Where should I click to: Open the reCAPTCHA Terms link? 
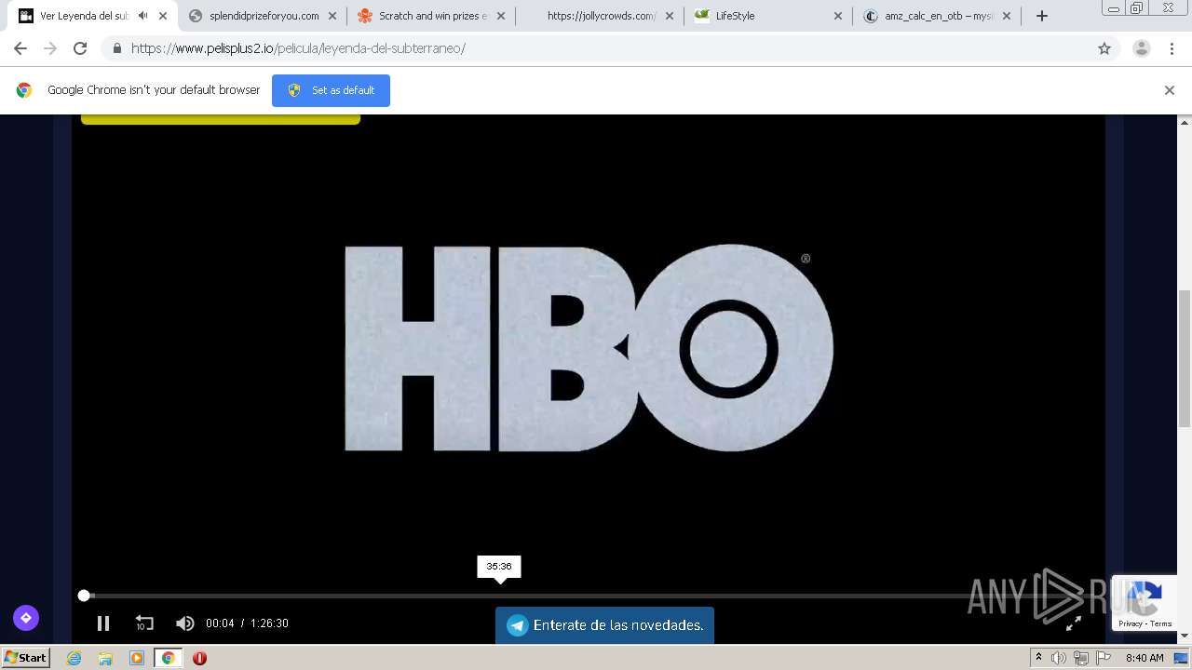(1161, 623)
